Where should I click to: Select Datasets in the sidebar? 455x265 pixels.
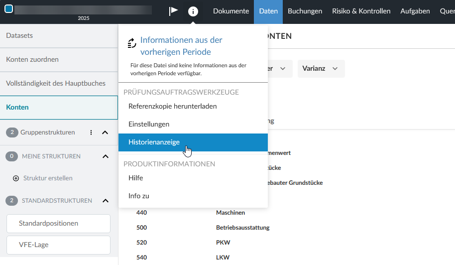[x=59, y=36]
